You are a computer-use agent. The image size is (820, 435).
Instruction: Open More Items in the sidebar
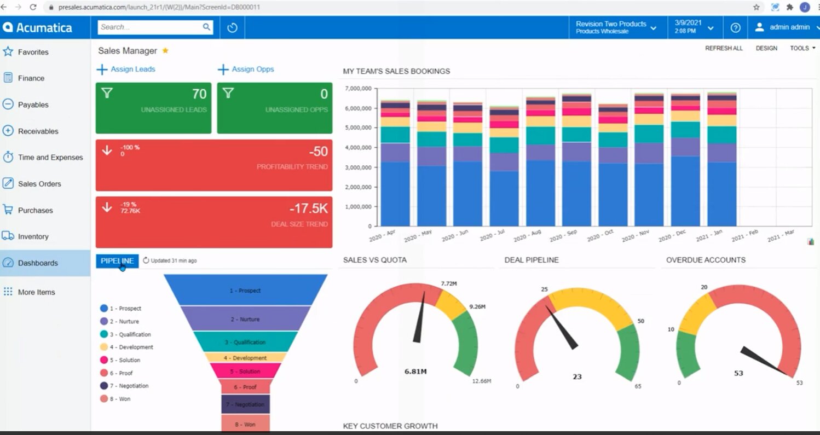tap(36, 292)
